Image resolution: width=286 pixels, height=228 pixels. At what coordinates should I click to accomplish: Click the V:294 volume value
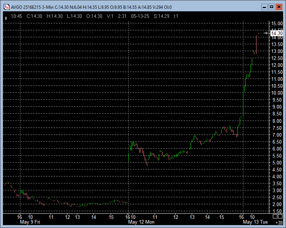tap(158, 7)
